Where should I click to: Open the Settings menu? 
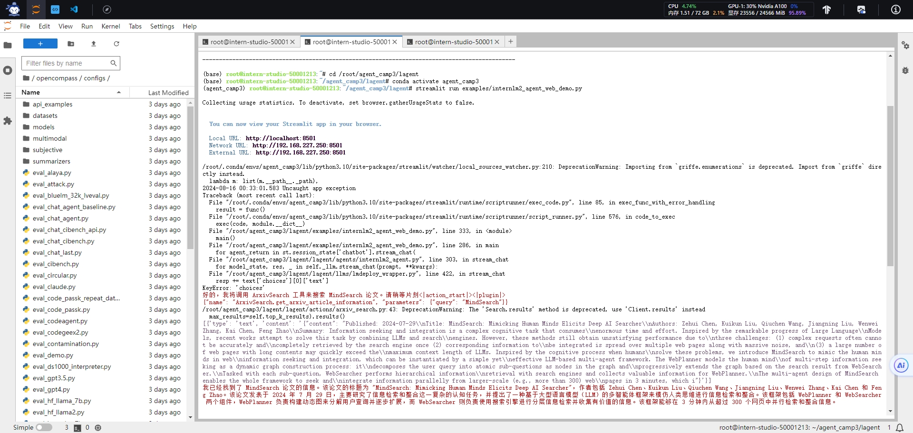click(162, 26)
